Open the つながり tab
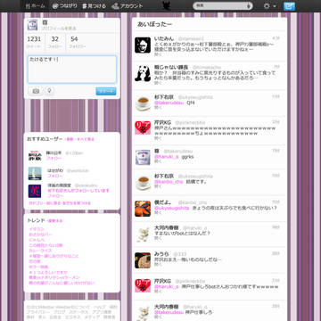321x321 pixels. (x=64, y=6)
